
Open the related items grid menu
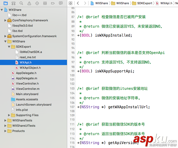coord(70,3)
